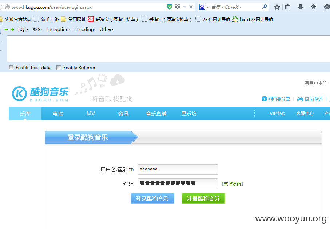Click the HackBar green minus icon
Viewport: 330px width, 229px height.
coord(6,29)
